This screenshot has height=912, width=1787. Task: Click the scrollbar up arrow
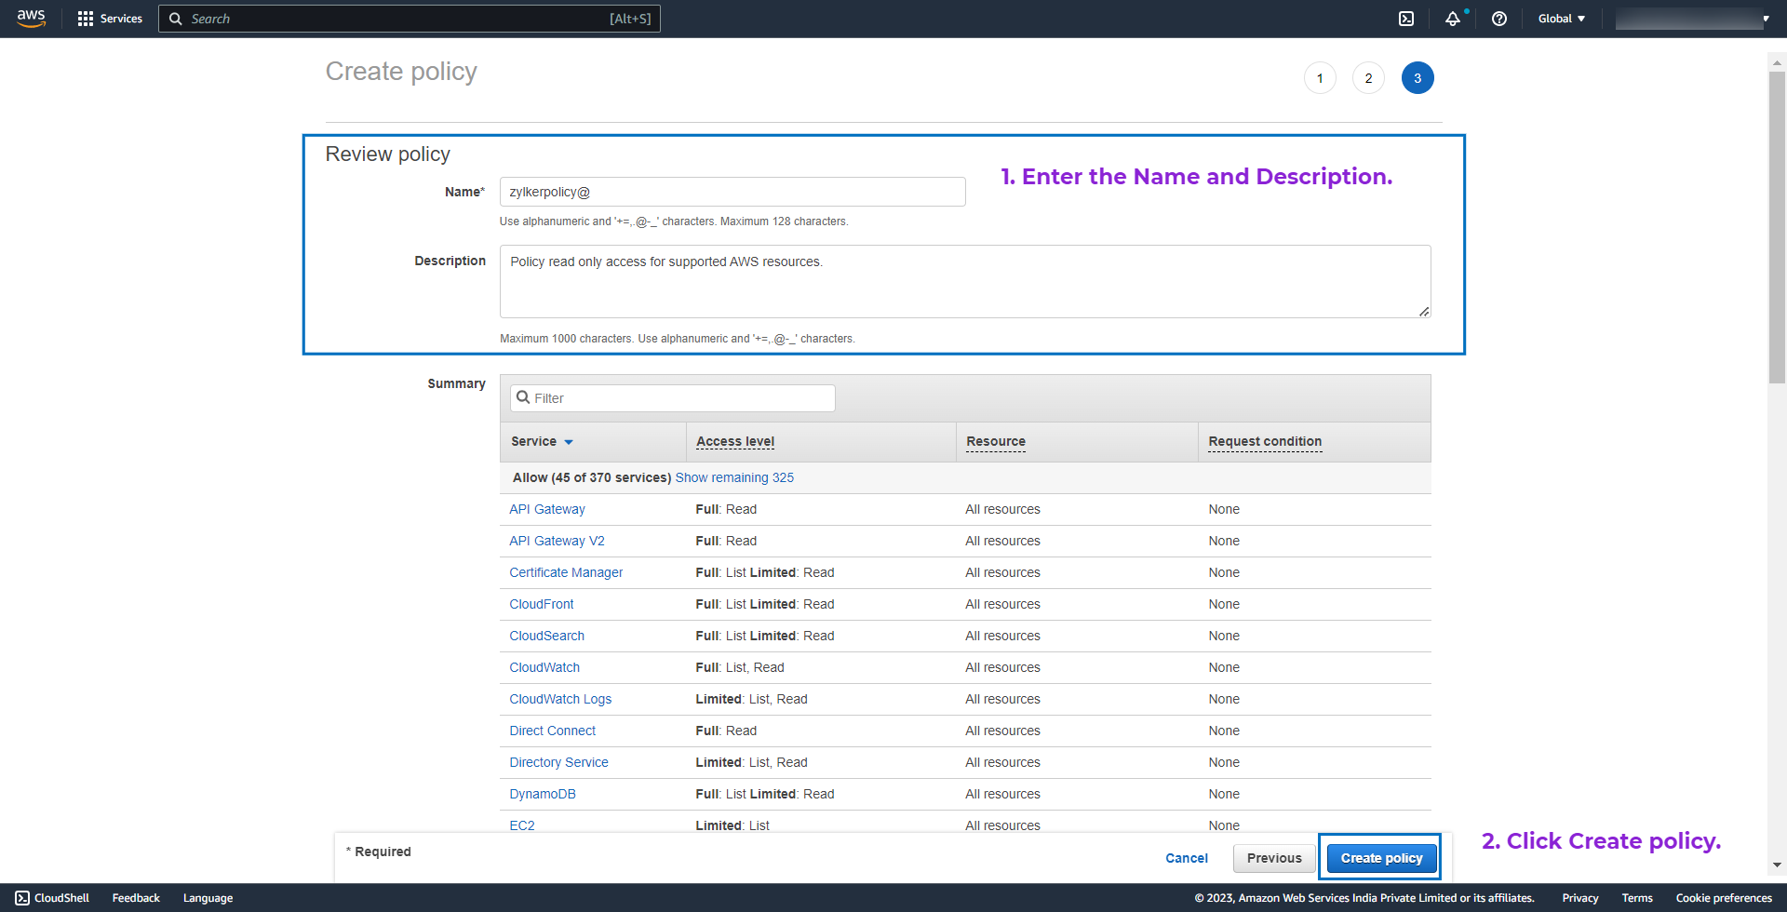pyautogui.click(x=1777, y=63)
